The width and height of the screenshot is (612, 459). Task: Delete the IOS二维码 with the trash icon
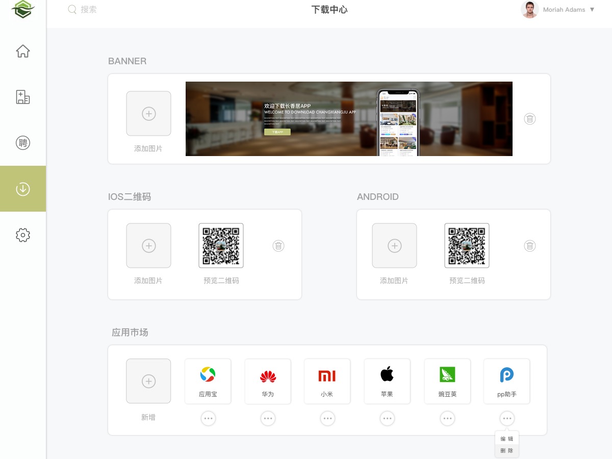(278, 245)
